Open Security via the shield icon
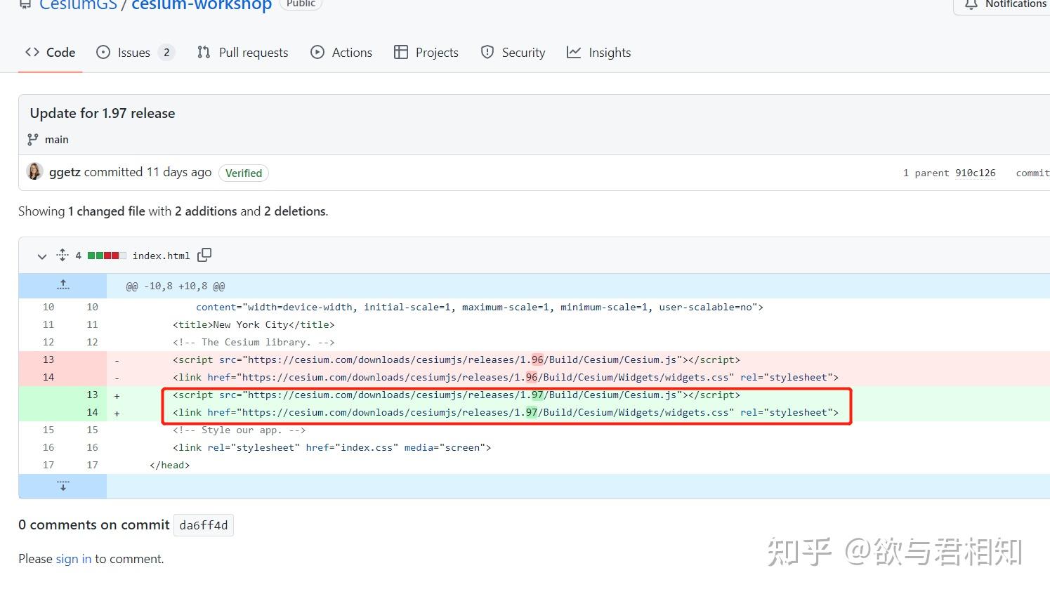Screen dimensions: 1050x594 tap(487, 52)
